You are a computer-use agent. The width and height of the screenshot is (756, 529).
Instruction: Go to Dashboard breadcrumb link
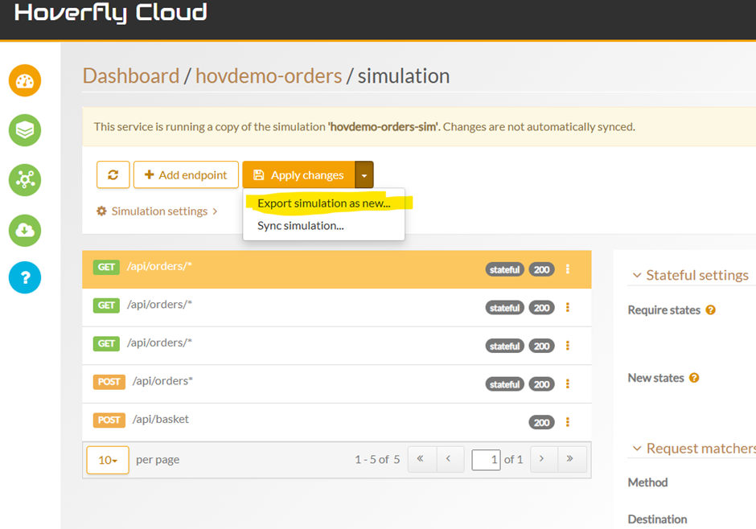point(131,76)
